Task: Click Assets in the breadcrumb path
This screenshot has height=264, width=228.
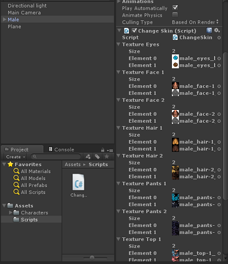Action: tap(72, 164)
